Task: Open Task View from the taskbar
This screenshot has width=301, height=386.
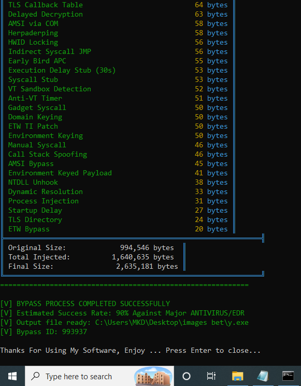Action: click(x=211, y=376)
